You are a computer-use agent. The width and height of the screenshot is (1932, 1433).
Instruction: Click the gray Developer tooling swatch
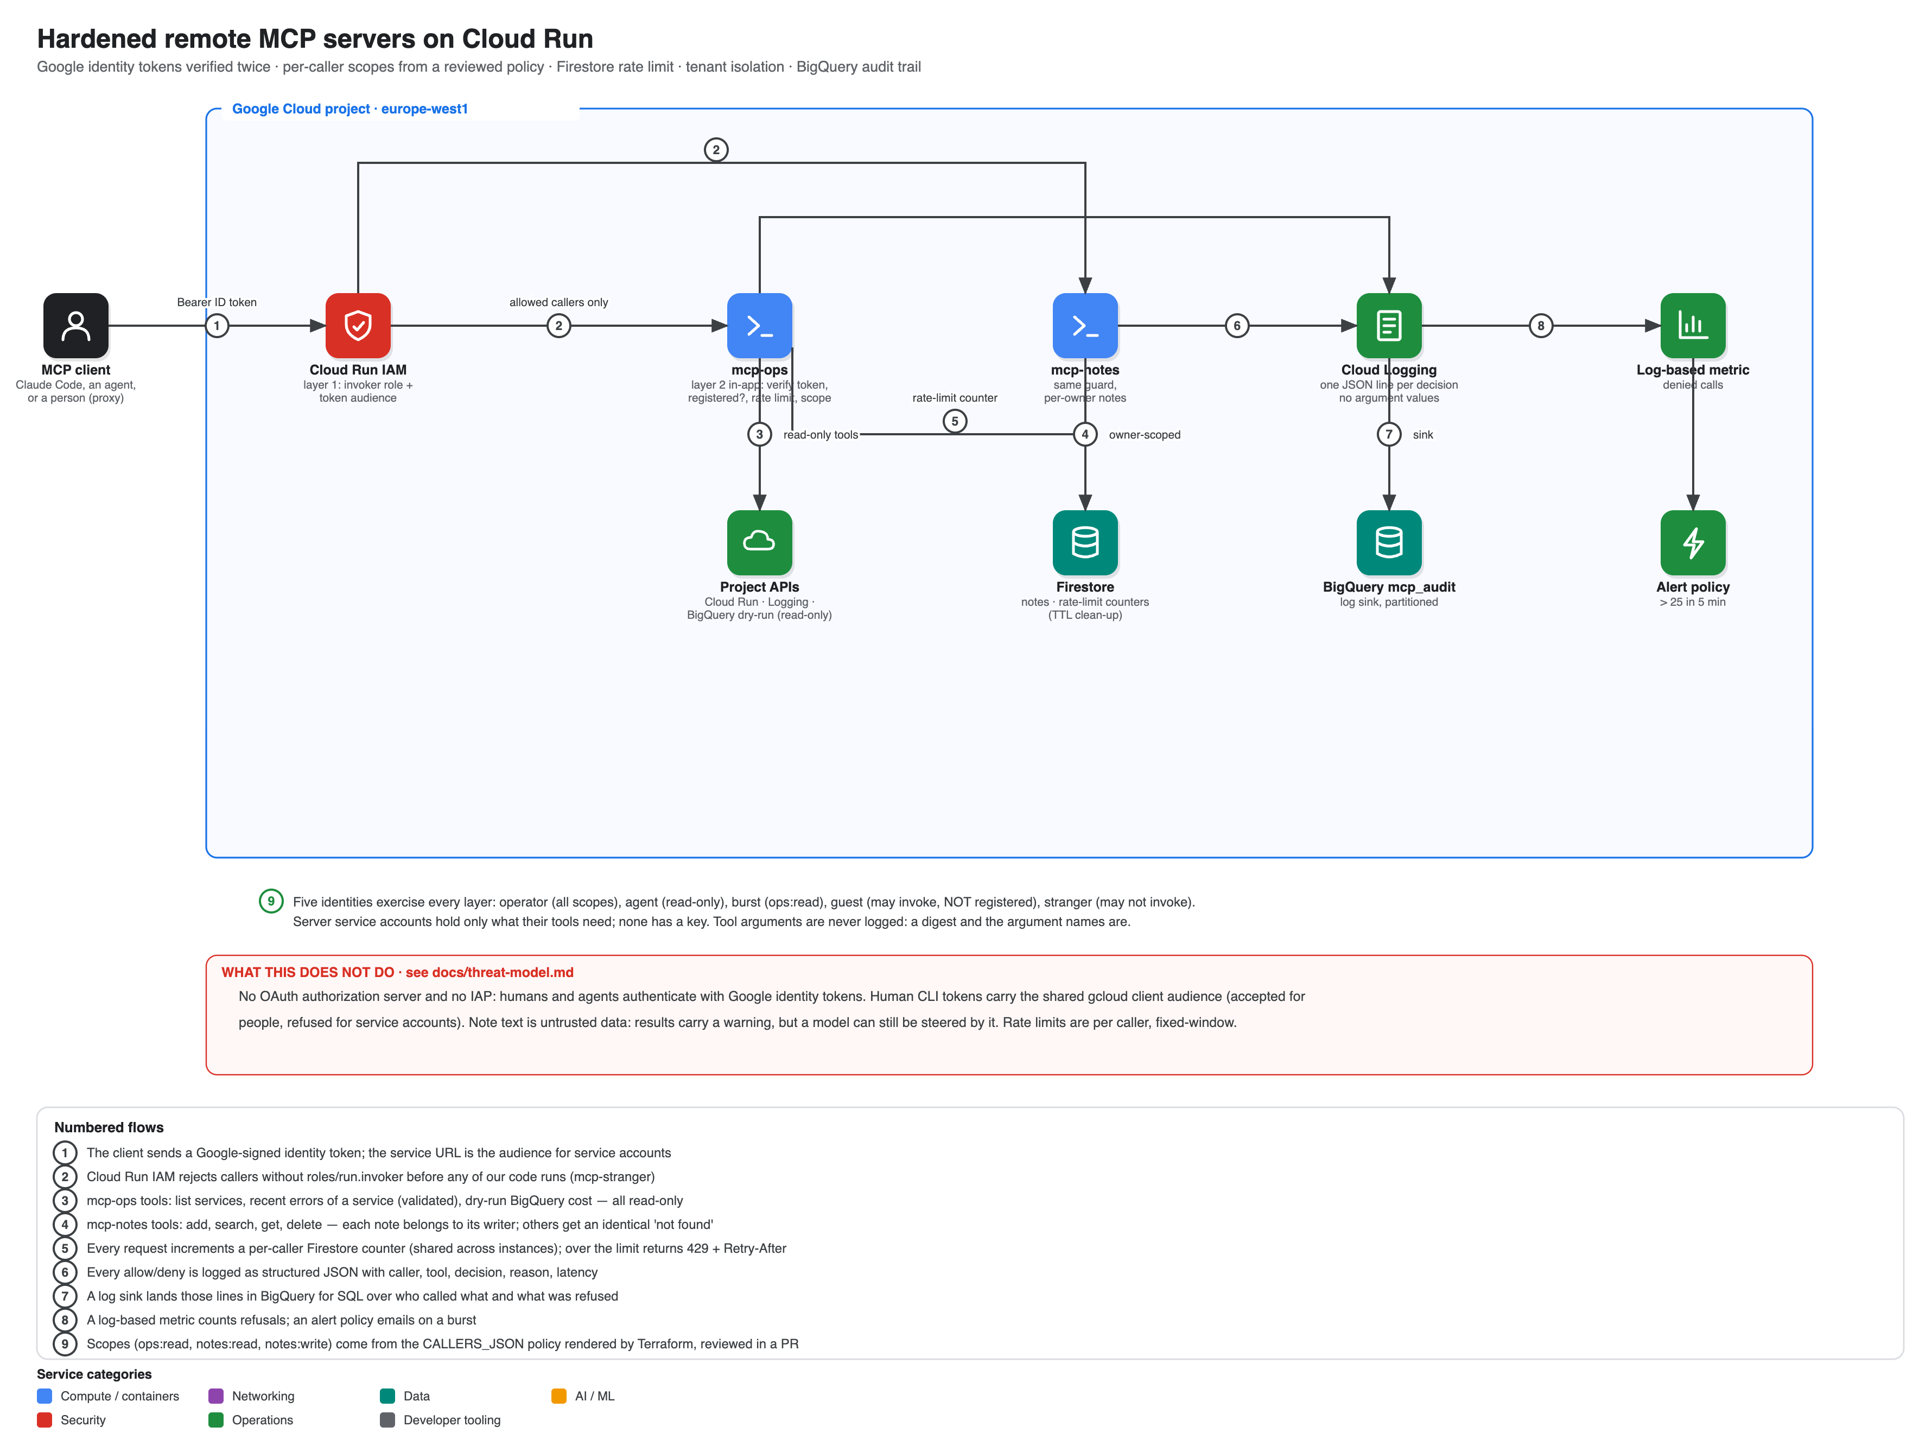(387, 1420)
